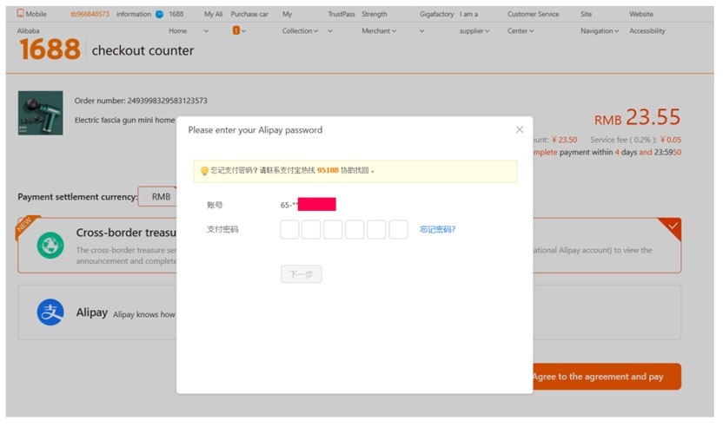Close the Alipay password dialog
The image size is (723, 427).
pos(520,129)
